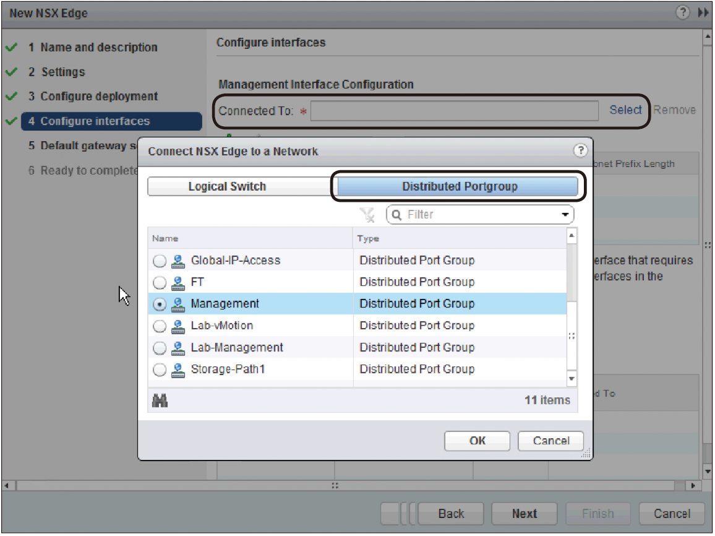Cancel the Connect NSX Edge to a Network dialog
This screenshot has height=536, width=715.
pos(551,441)
